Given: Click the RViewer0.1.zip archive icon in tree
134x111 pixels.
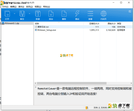Looking at the screenshot, I should (3, 23).
